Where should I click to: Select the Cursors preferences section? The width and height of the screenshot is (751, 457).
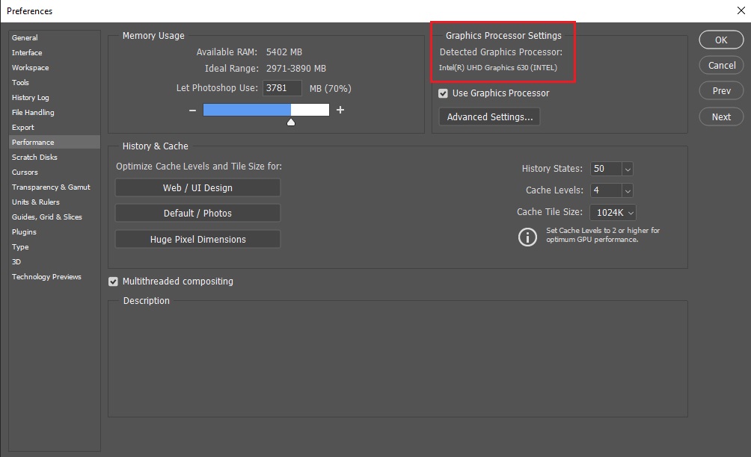coord(25,172)
